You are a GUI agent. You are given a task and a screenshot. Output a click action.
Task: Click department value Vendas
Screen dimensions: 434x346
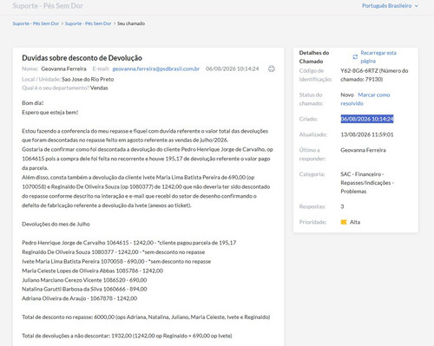tap(99, 88)
